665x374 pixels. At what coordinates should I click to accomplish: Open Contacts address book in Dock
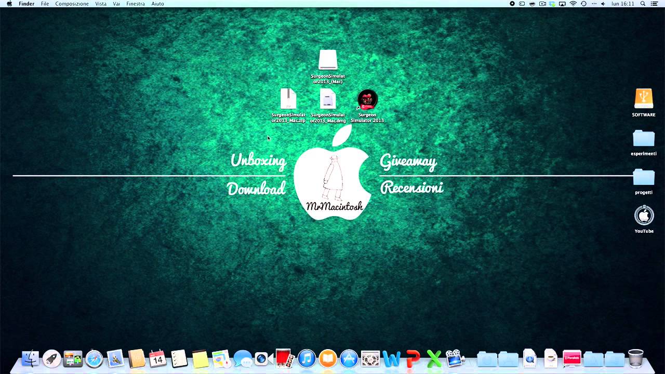click(137, 358)
